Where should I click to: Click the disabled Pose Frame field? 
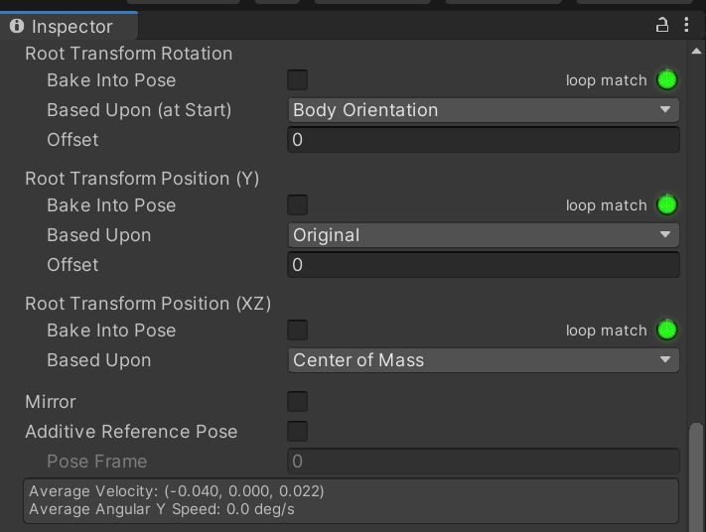(x=484, y=462)
